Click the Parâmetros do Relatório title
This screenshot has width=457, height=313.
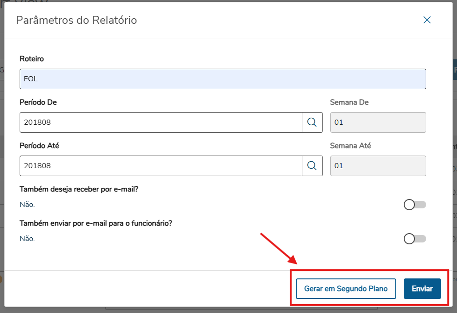click(77, 20)
